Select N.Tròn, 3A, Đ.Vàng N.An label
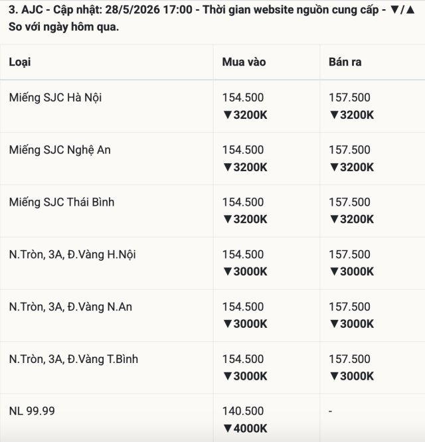425x442 pixels. coord(70,307)
